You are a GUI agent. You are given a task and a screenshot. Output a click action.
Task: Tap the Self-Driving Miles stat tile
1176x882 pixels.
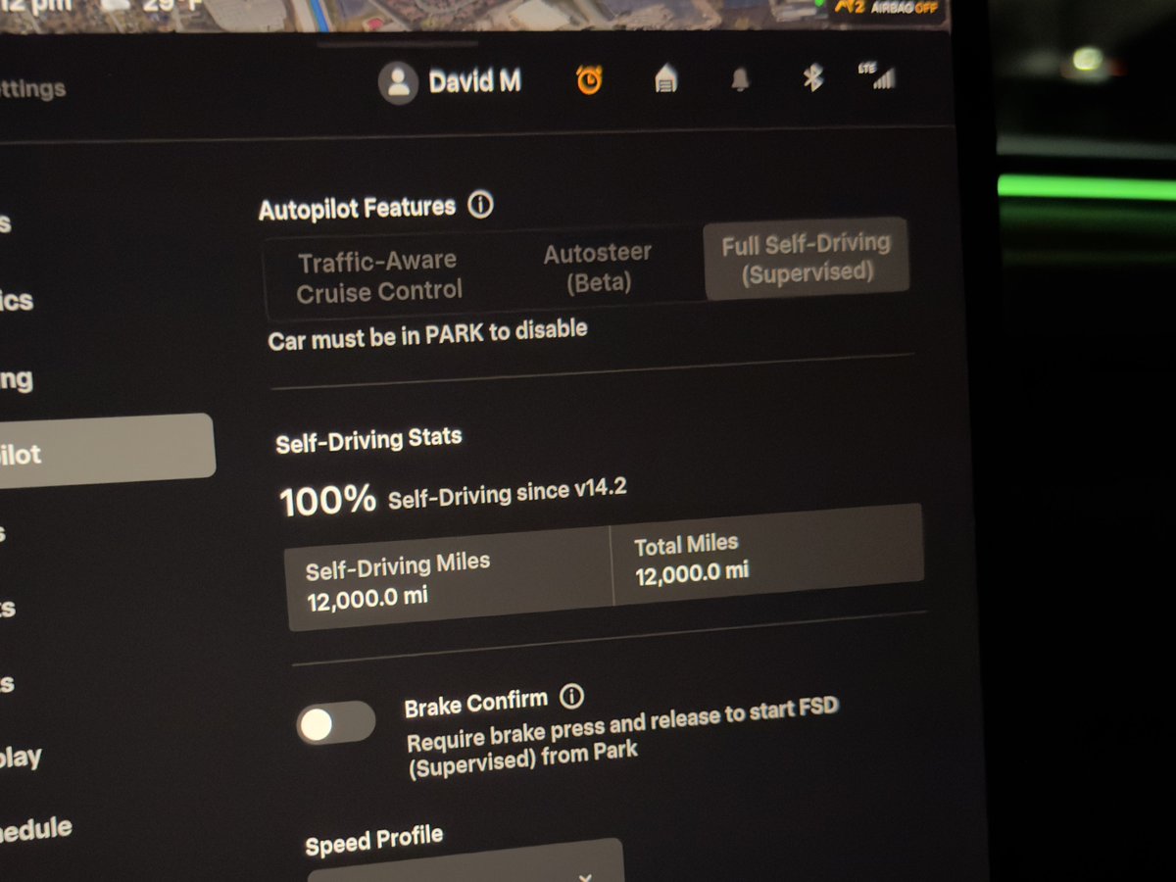[449, 580]
